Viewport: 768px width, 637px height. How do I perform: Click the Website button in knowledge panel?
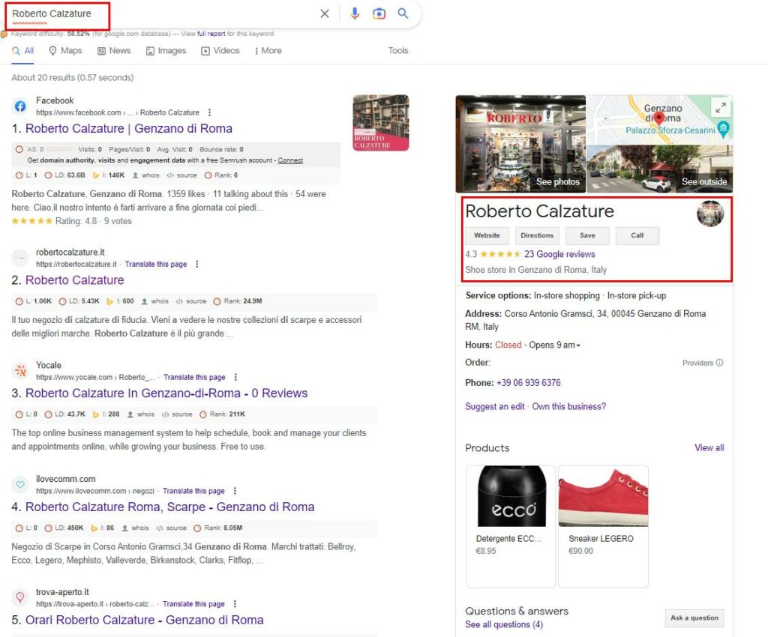tap(487, 235)
